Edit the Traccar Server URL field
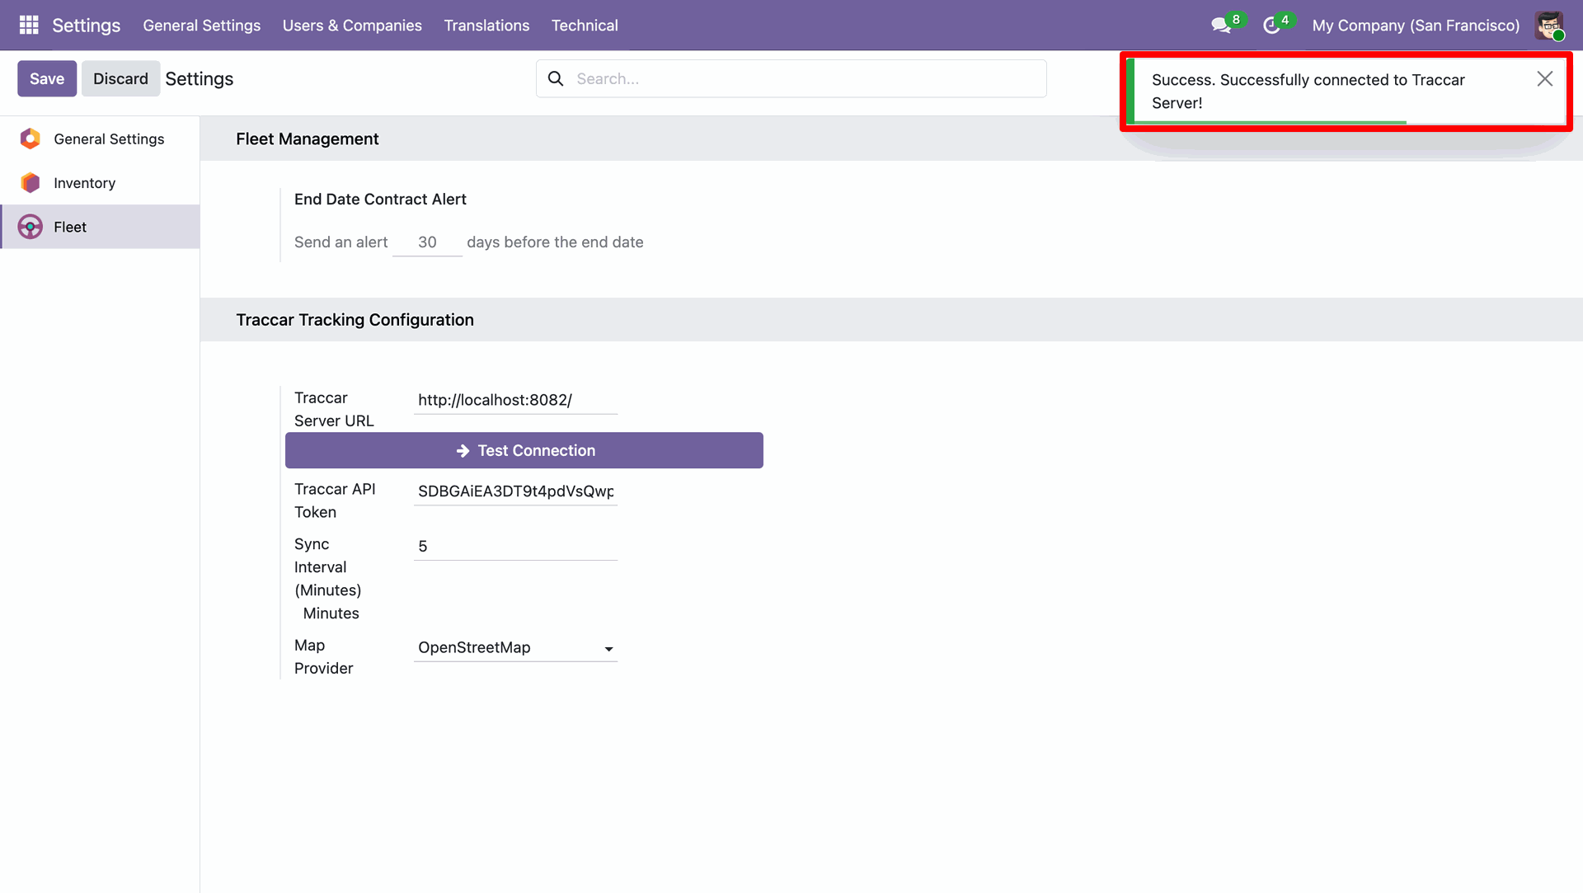 (515, 400)
